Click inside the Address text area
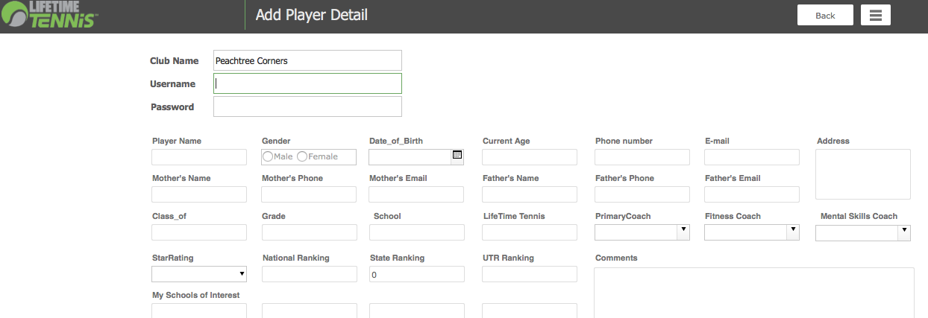 [x=863, y=174]
